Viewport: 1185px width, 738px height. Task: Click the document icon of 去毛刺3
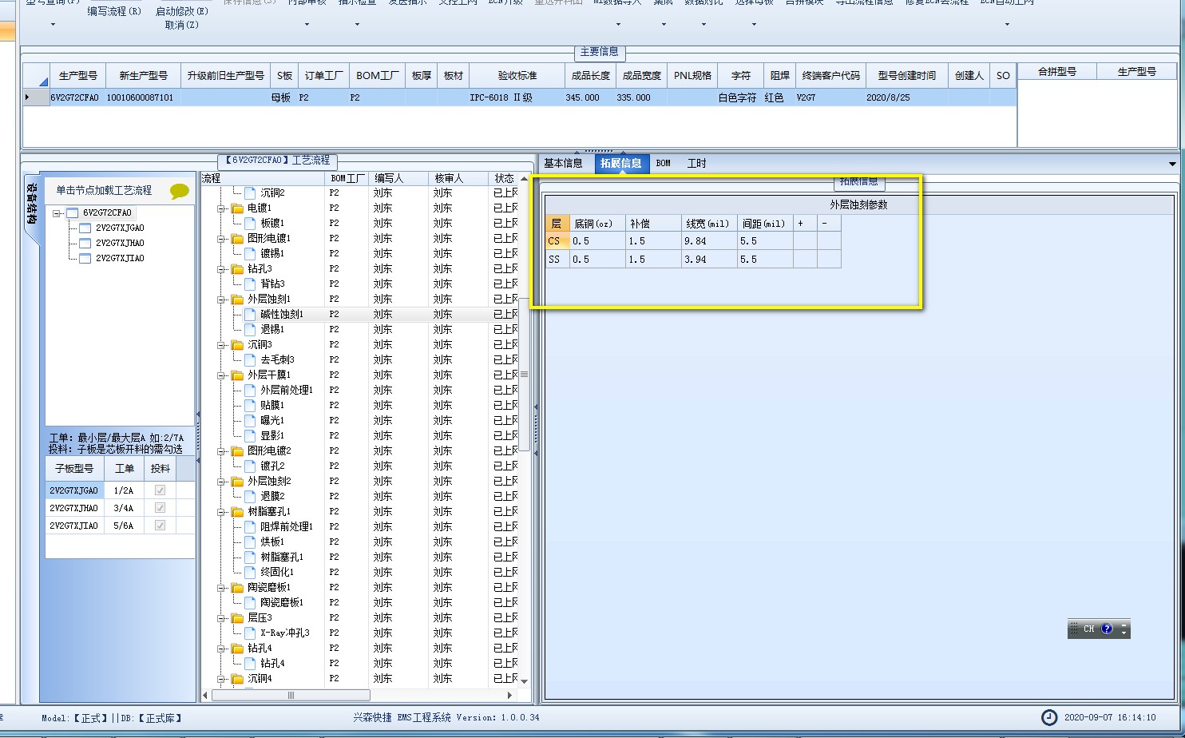click(250, 359)
